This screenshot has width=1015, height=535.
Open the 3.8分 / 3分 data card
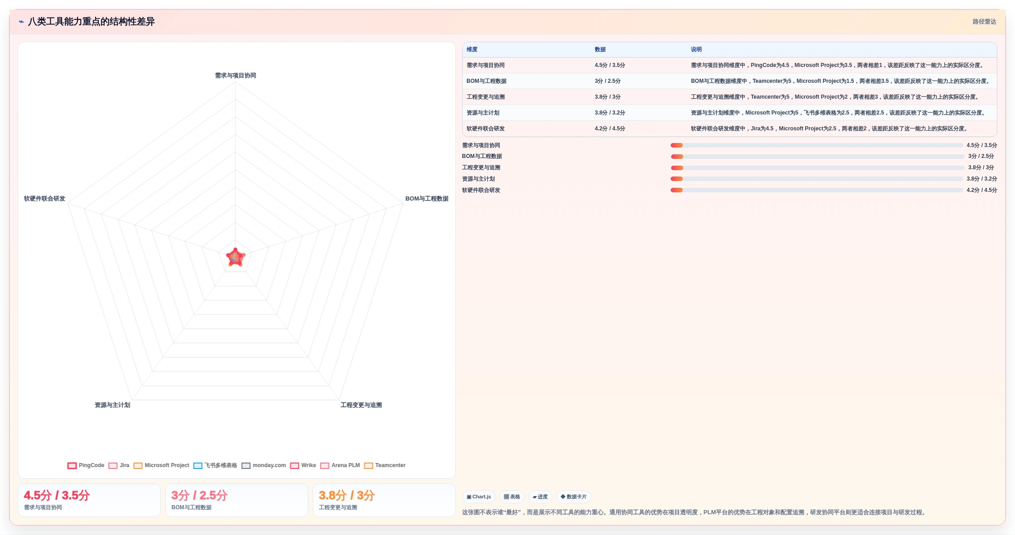pos(384,500)
